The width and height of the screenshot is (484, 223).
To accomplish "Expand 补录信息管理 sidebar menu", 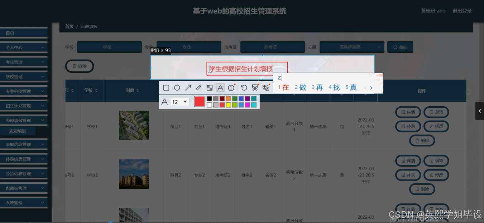I will tap(24, 159).
